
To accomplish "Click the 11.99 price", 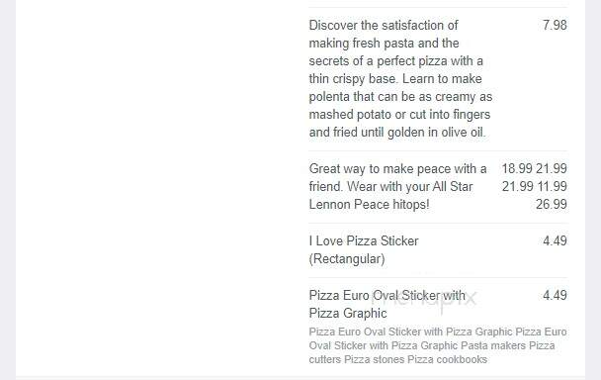I will (552, 187).
